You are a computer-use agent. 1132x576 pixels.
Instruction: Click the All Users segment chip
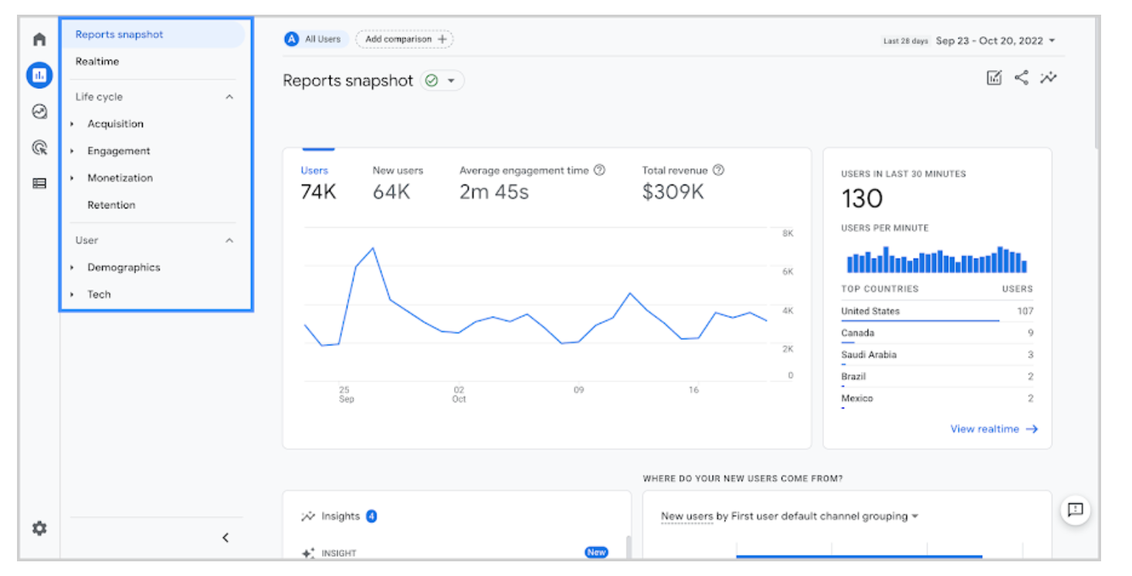[x=316, y=39]
